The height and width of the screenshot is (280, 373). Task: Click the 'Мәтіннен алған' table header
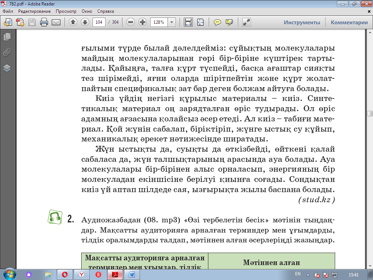[271, 262]
